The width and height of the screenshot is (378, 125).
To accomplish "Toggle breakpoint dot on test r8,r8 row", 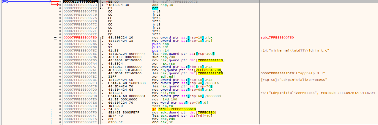I will (x=60, y=106).
